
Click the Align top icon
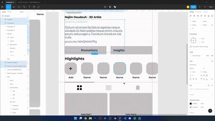pyautogui.click(x=201, y=16)
